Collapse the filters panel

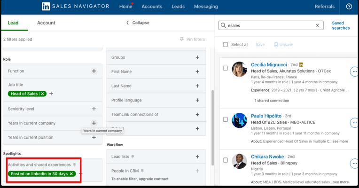[138, 23]
